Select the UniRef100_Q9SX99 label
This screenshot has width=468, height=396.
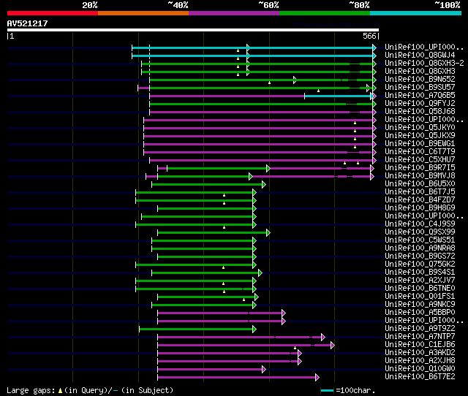click(420, 232)
